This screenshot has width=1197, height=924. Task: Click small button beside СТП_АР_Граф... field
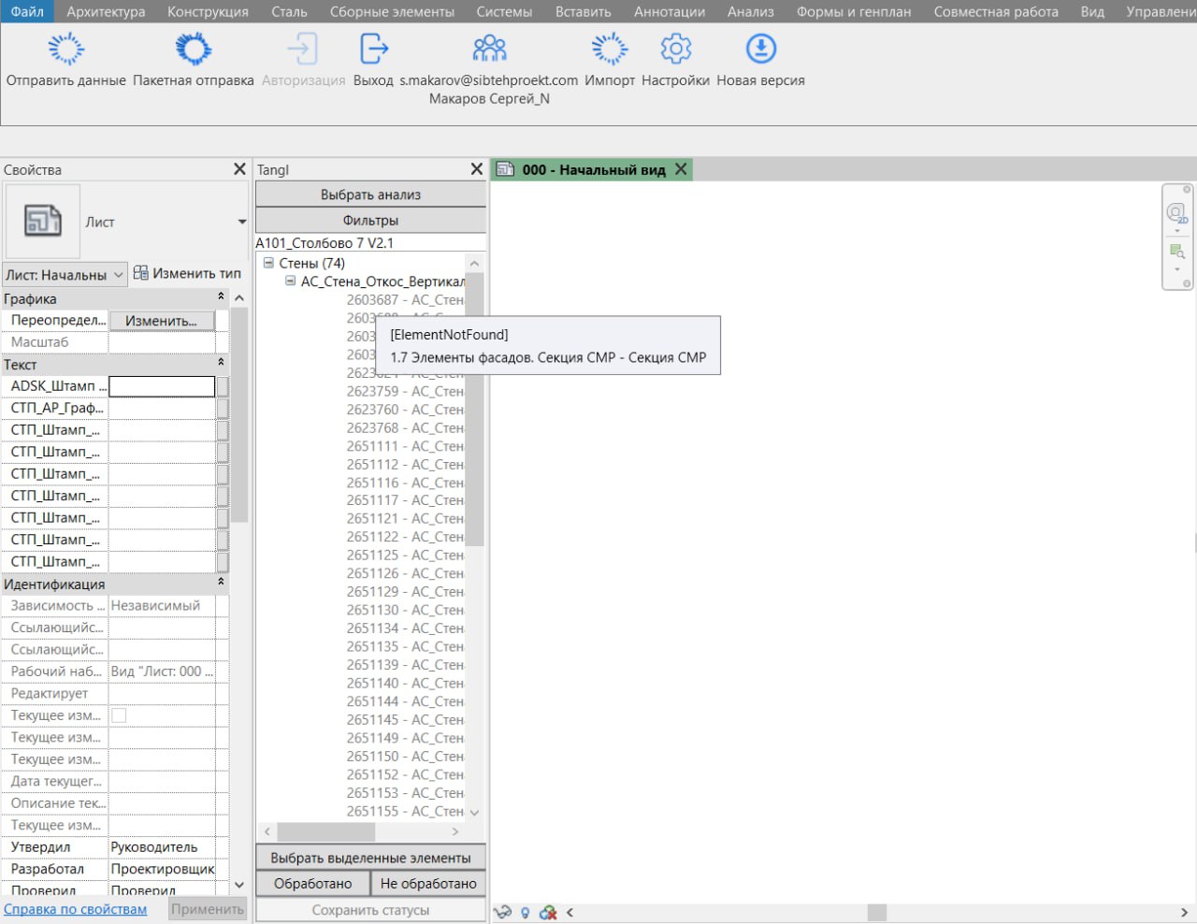(223, 408)
